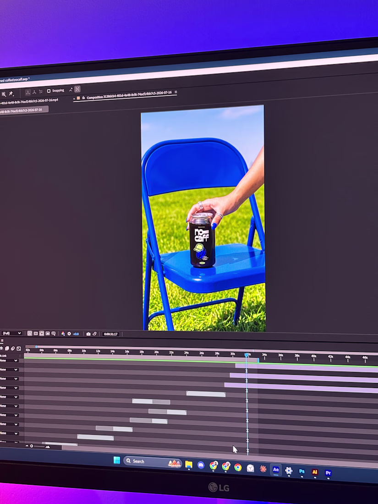The width and height of the screenshot is (378, 504).
Task: Toggle mask and shape path visibility
Action: pyautogui.click(x=41, y=333)
